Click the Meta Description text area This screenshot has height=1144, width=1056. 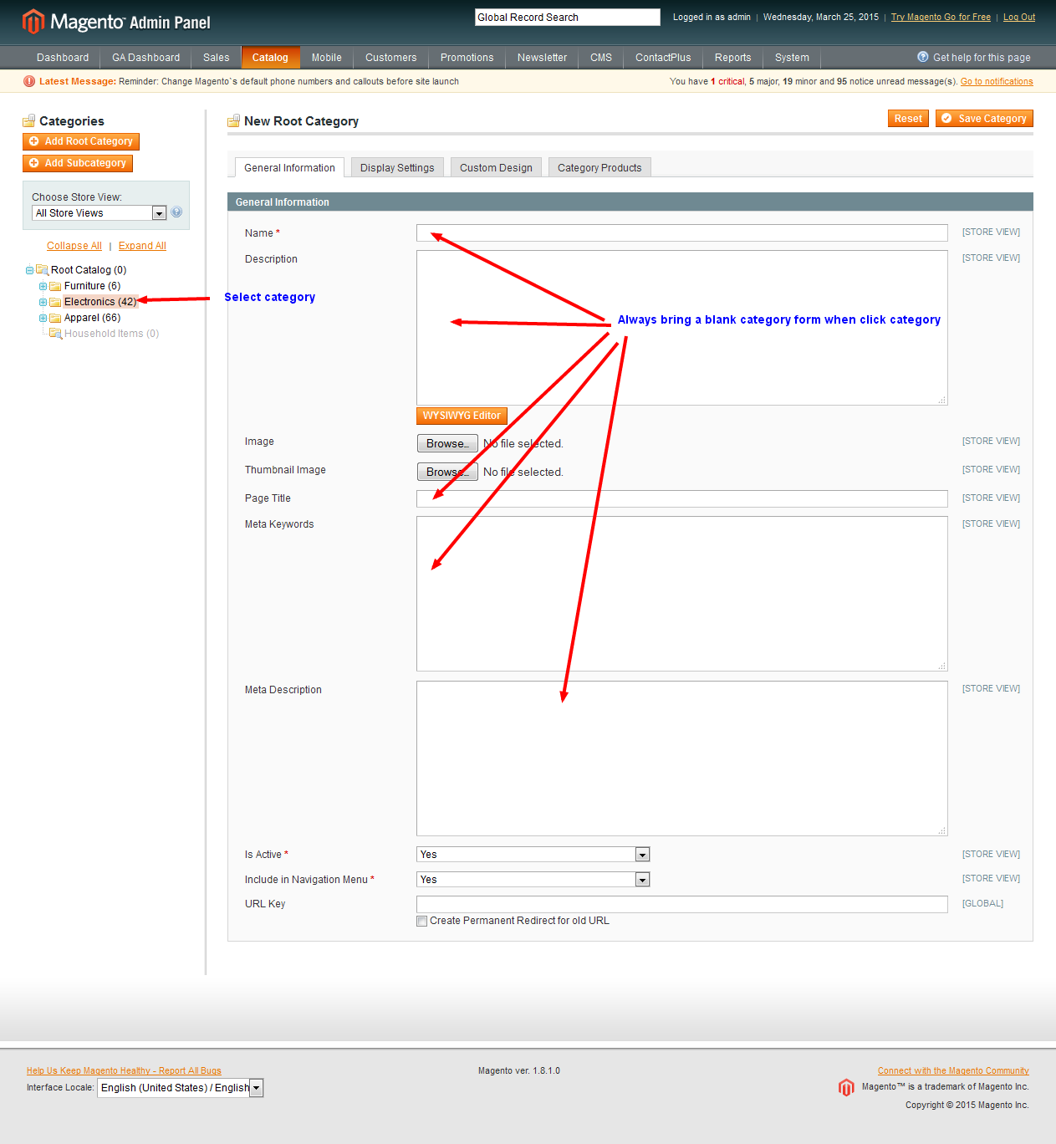pos(682,758)
